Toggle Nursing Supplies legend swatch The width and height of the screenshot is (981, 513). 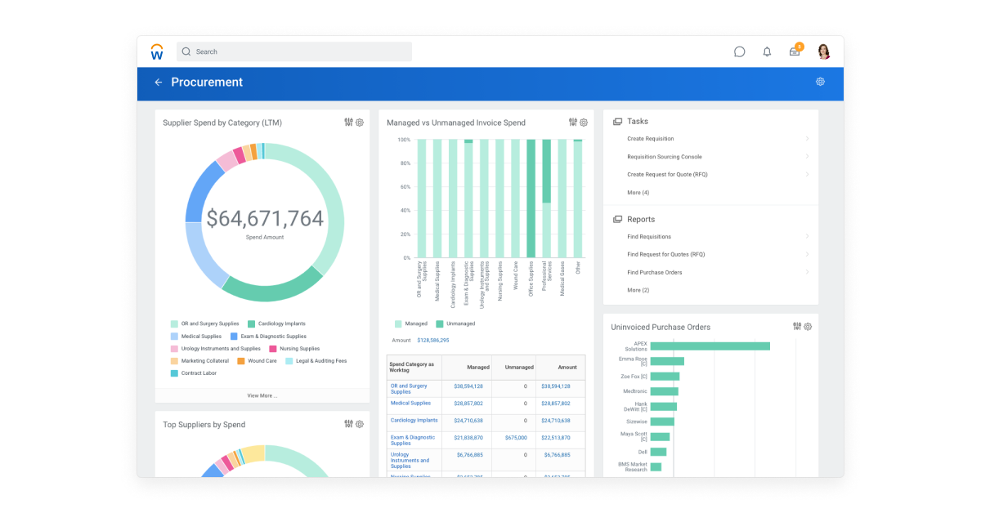[273, 349]
